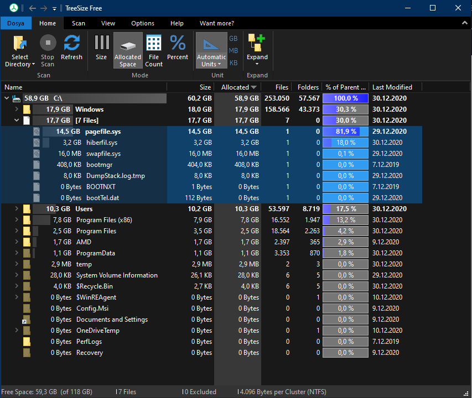
Task: Open the quick access toolbar dropdown
Action: click(x=54, y=9)
